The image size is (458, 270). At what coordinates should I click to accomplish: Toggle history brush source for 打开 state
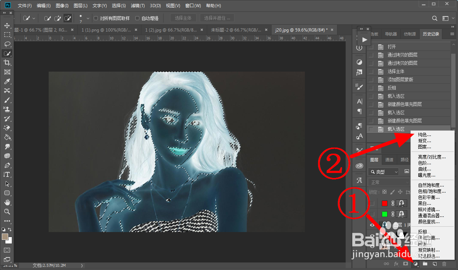(371, 47)
